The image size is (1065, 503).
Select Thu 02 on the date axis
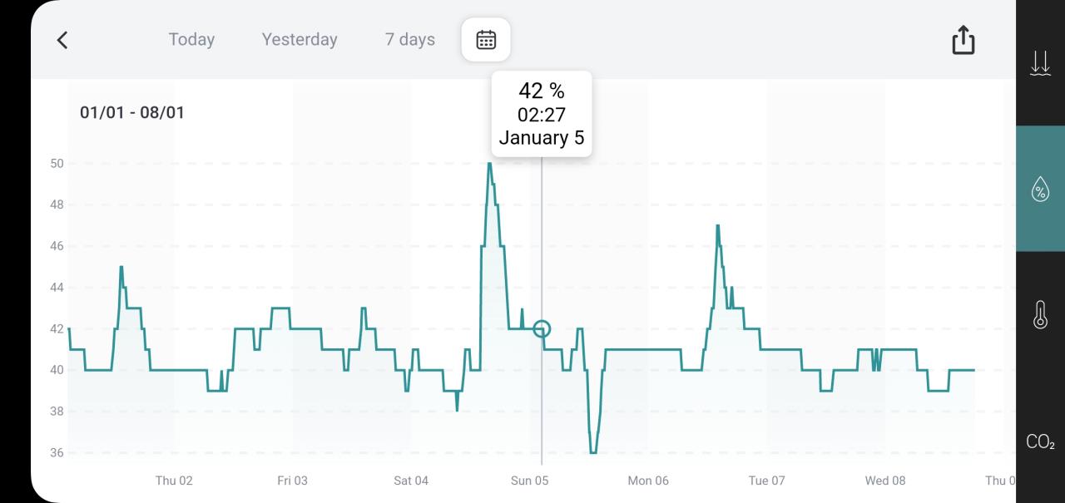click(174, 481)
